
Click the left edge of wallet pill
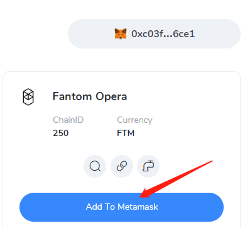(x=71, y=33)
